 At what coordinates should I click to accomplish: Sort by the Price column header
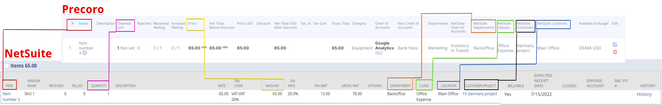pos(192,23)
